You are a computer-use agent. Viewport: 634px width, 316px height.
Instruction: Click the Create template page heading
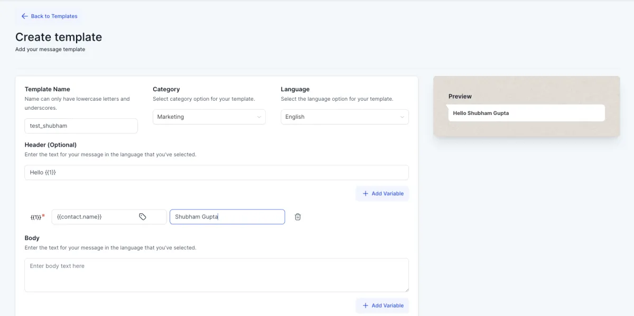point(59,37)
